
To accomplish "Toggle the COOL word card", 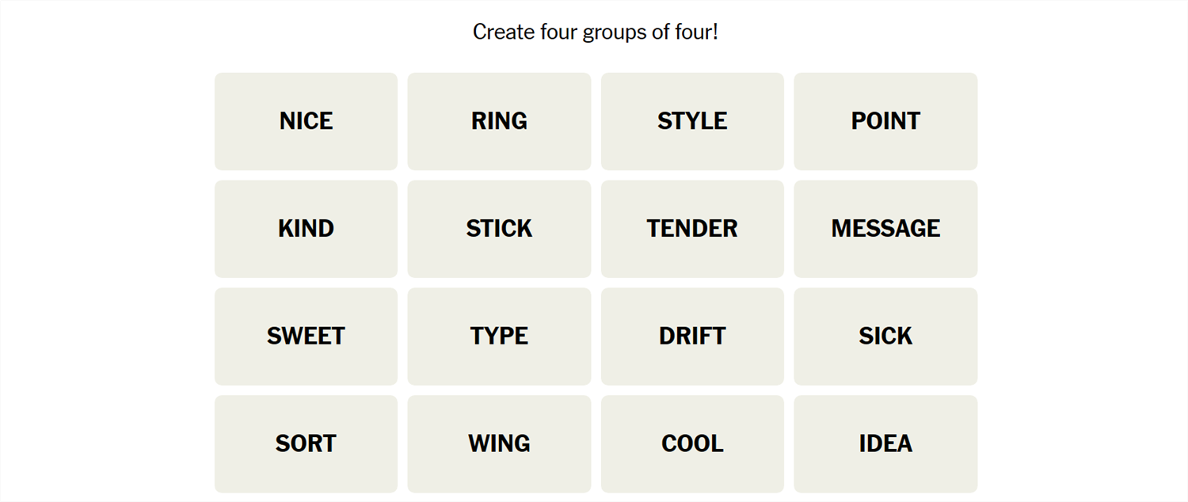I will click(x=692, y=443).
